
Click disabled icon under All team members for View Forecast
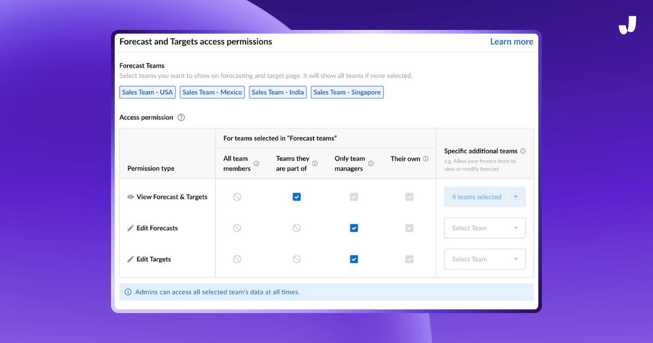click(x=237, y=197)
